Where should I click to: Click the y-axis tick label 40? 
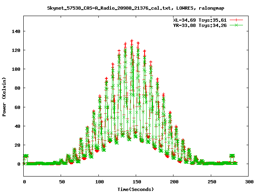click(x=17, y=126)
